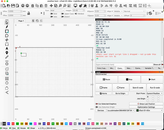The width and height of the screenshot is (164, 130).
Task: Open the xTool-S1-40w device dropdown
Action: pos(149,110)
